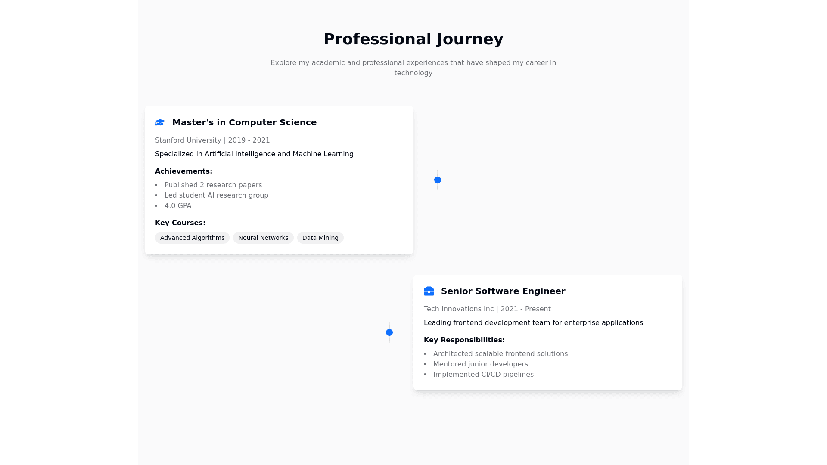Click the Published 2 research papers item

[213, 185]
